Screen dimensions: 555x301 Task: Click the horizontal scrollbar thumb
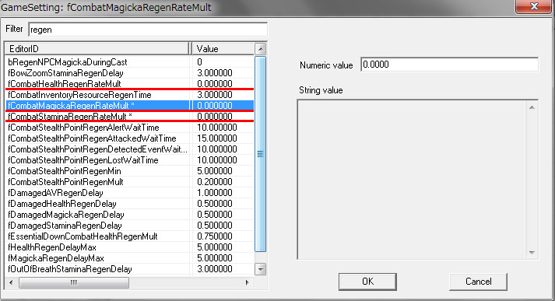pyautogui.click(x=74, y=282)
